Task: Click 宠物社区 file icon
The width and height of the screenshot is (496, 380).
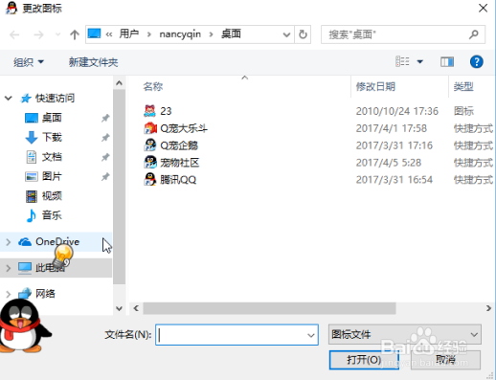Action: point(150,163)
